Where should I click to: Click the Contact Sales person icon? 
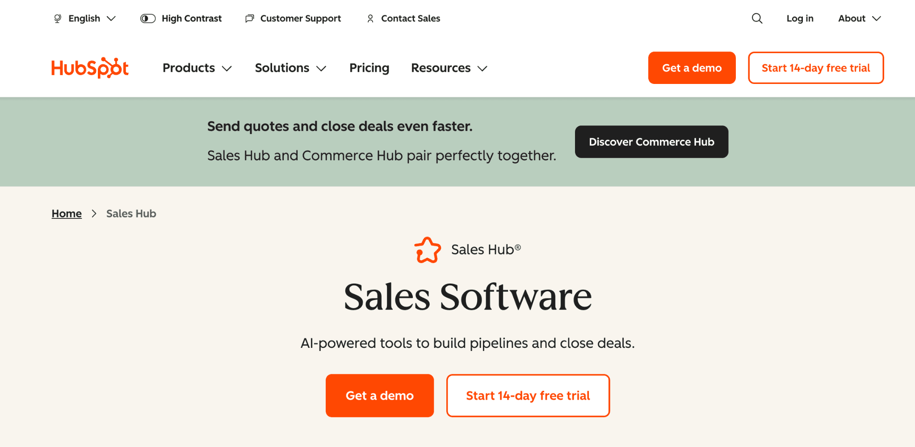tap(370, 18)
